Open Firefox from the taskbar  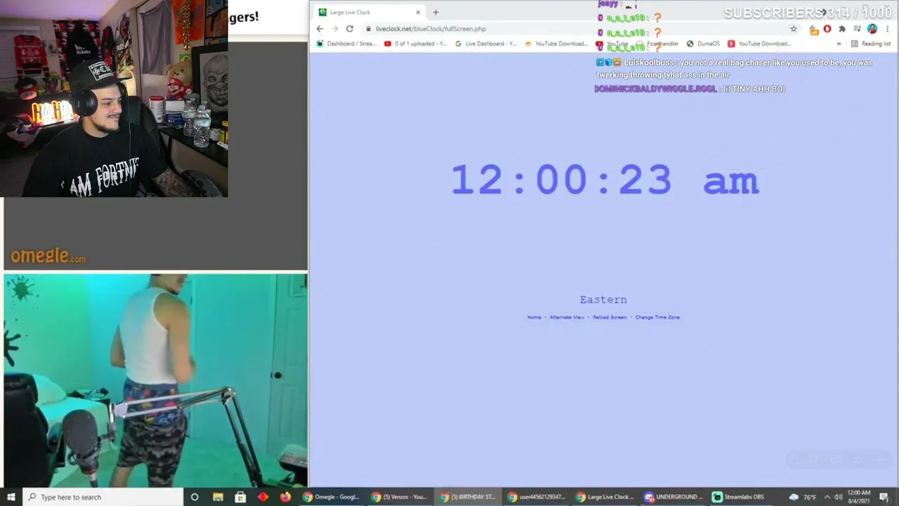285,497
